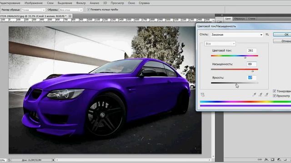Adjust the Цветовой тон hue slider
291x163 pixels.
(245, 58)
